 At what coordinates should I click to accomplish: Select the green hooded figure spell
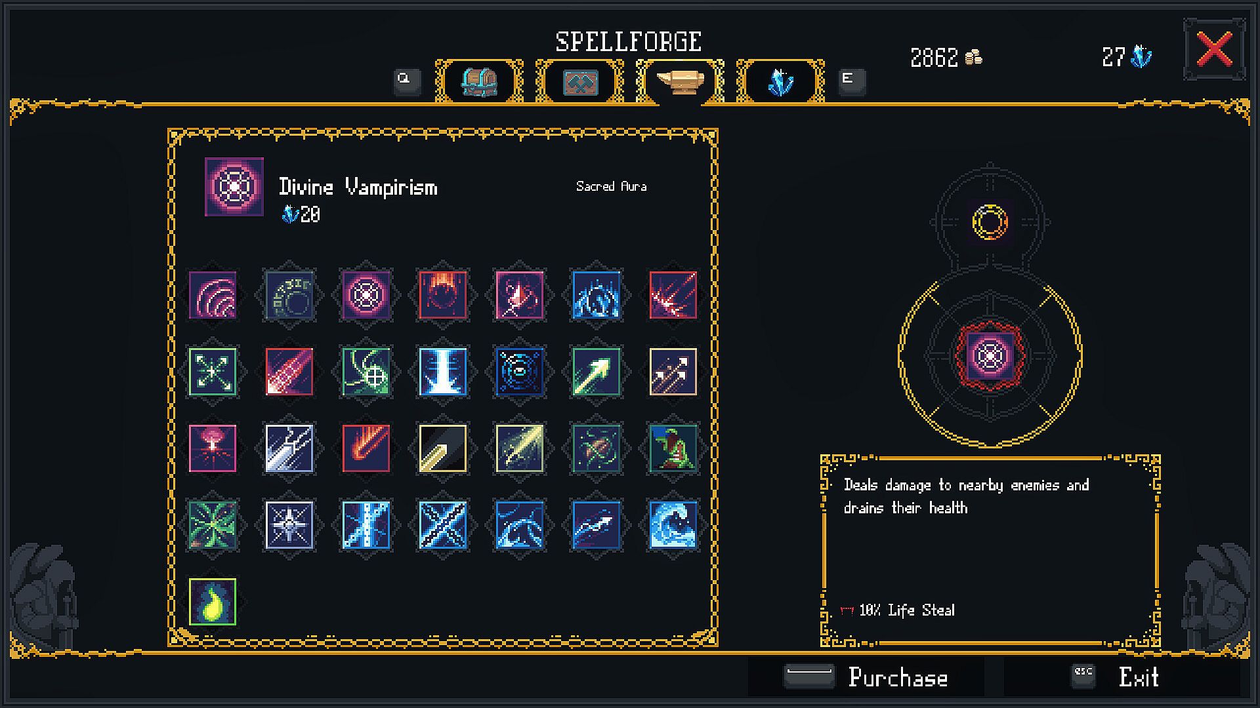coord(673,448)
